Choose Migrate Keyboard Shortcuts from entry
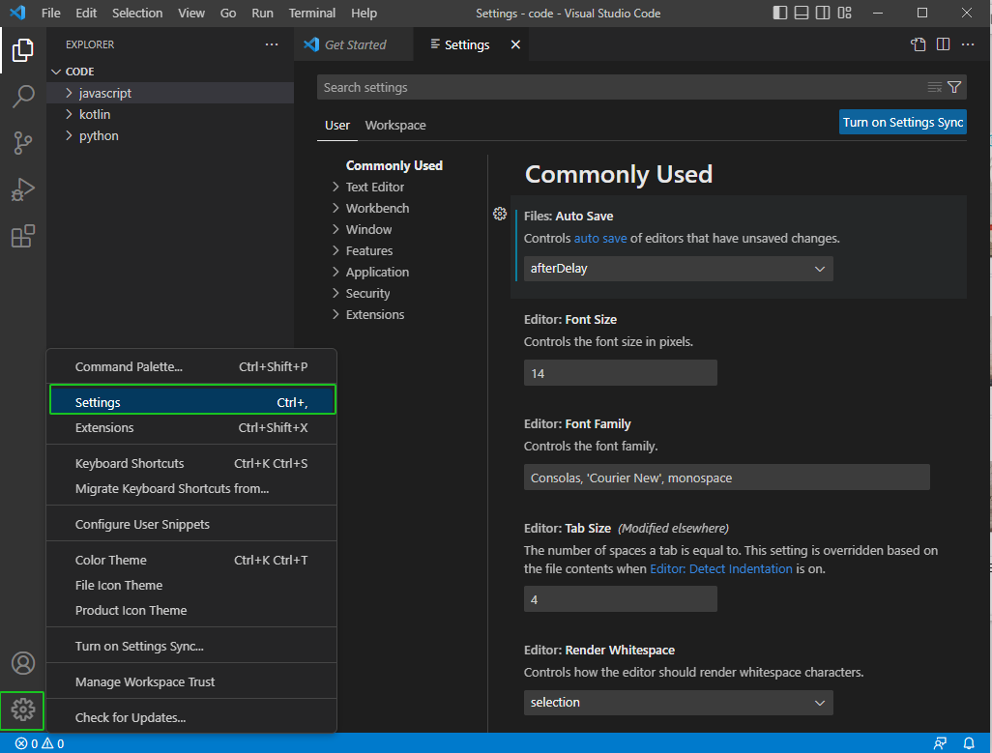 (191, 489)
